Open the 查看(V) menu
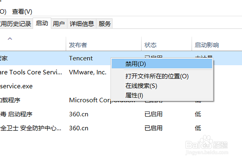Viewport: 242px width, 161px height. coord(22,12)
